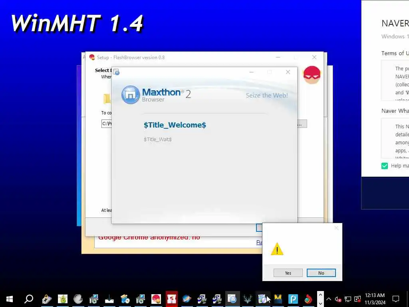Screen dimensions: 409x307
Task: Open the keyboard-and-lock taskbar icon
Action: click(x=47, y=299)
